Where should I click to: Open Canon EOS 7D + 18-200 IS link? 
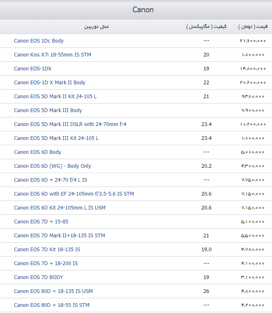coord(46,263)
